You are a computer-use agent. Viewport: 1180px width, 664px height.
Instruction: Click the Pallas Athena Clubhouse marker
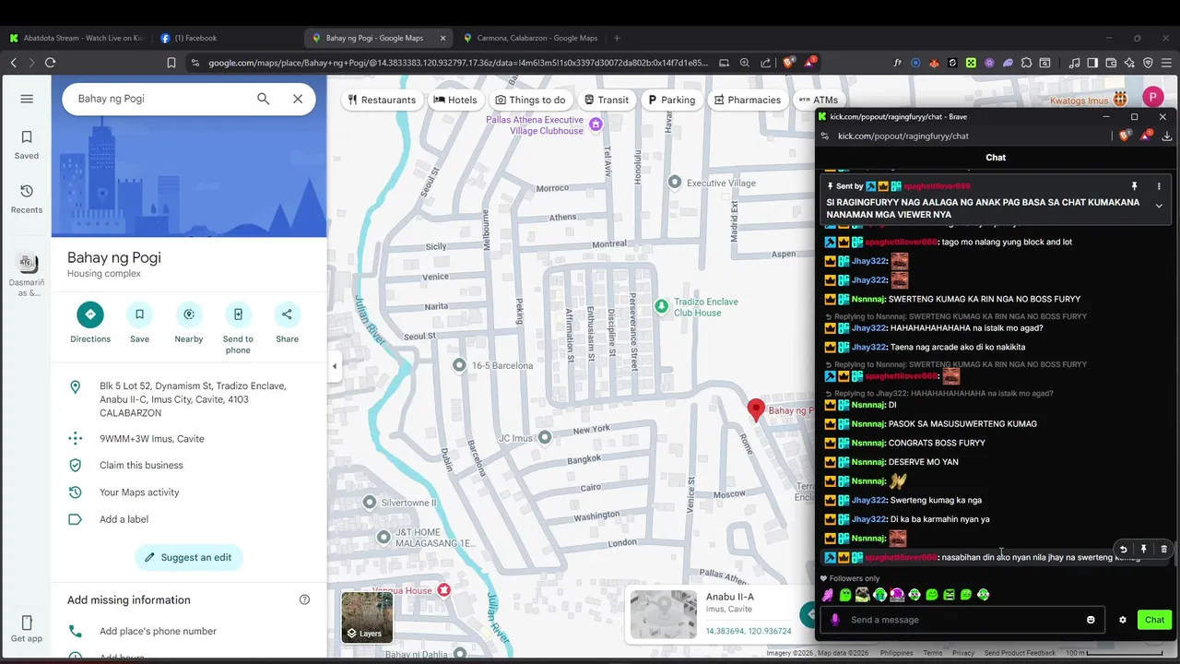point(596,125)
